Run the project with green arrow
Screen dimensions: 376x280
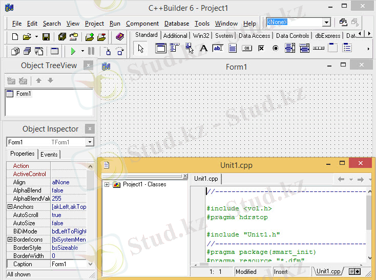[73, 51]
